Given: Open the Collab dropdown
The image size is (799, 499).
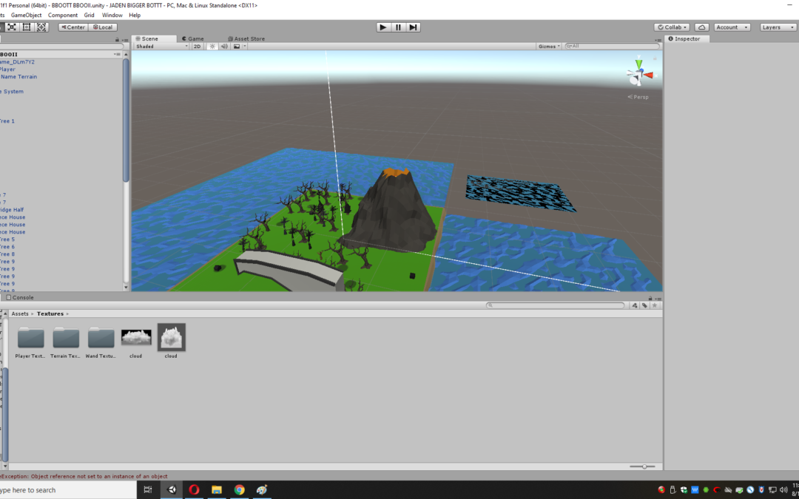Looking at the screenshot, I should pos(672,27).
